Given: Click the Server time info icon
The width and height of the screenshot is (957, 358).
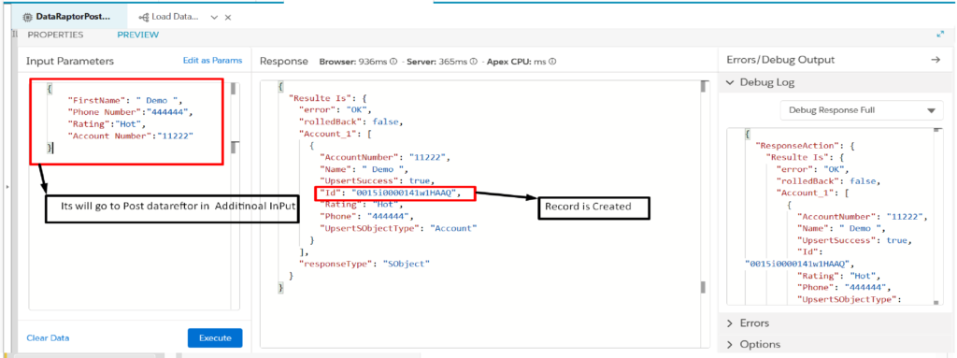Looking at the screenshot, I should 474,61.
